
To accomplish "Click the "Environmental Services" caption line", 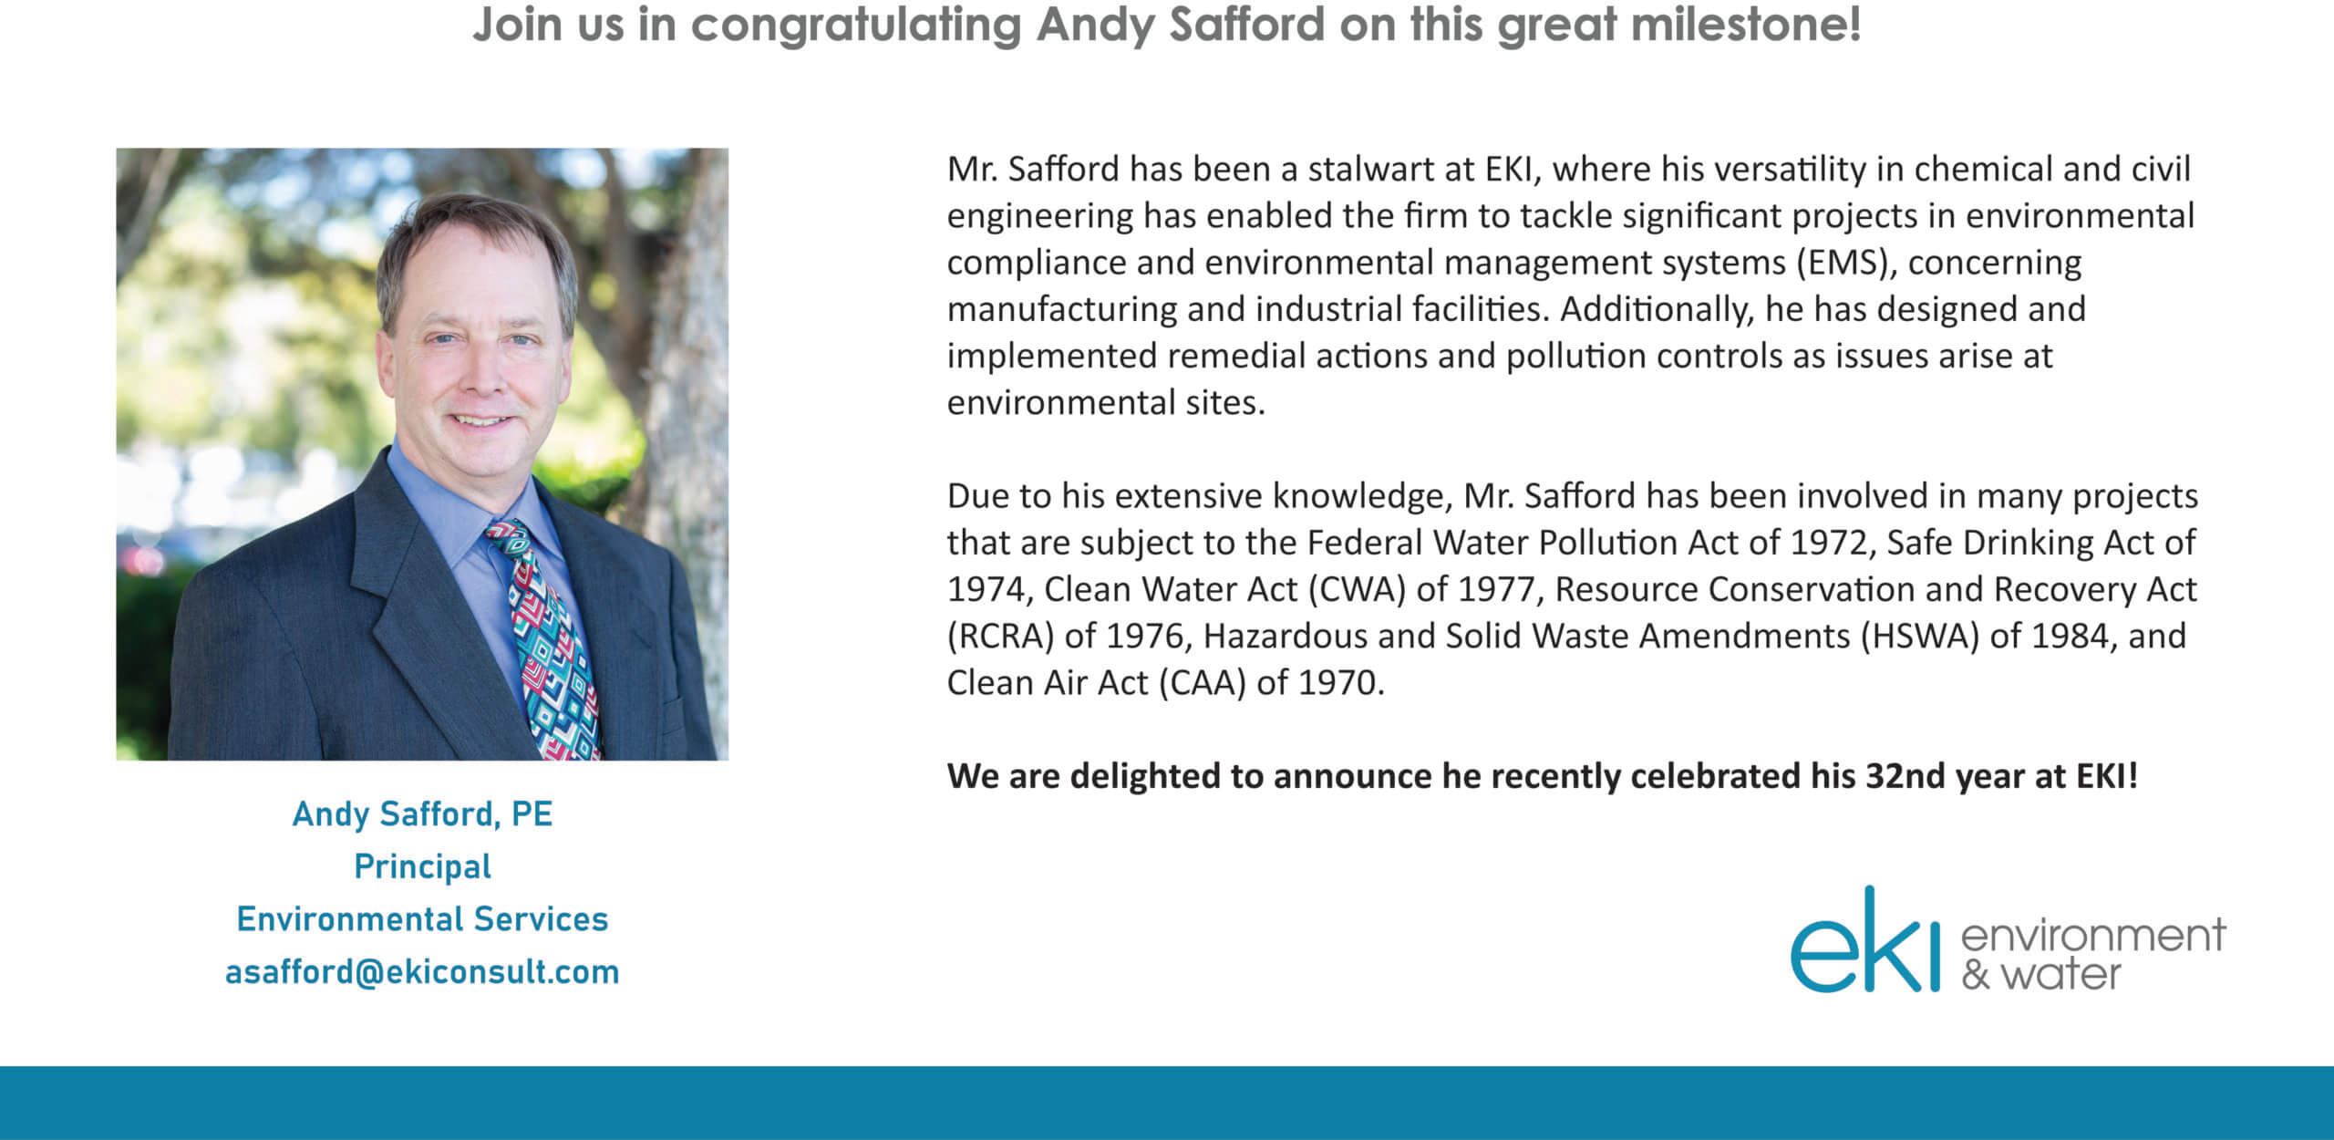I will click(422, 919).
